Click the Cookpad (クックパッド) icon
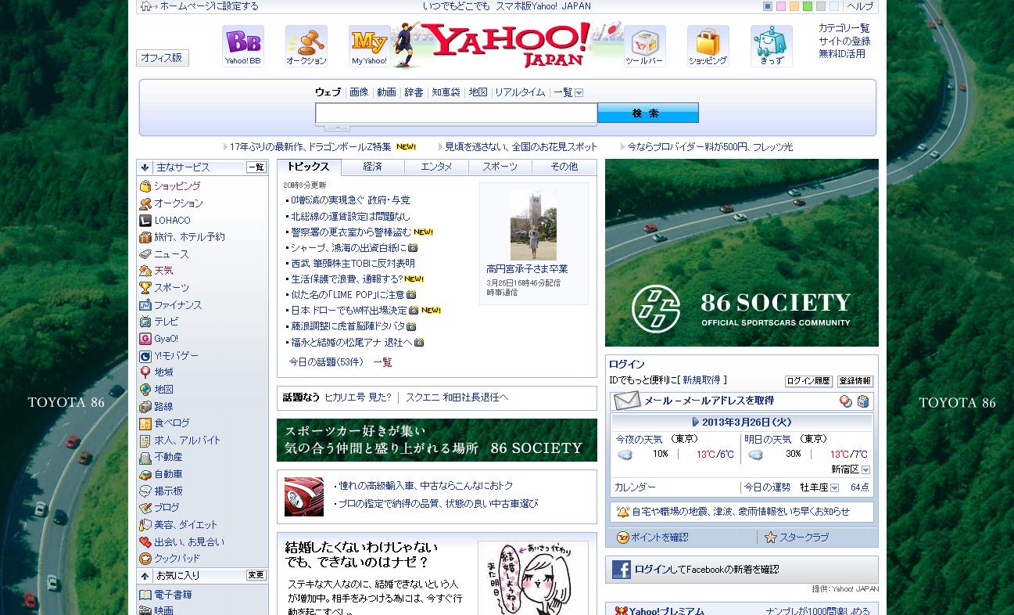Image resolution: width=1014 pixels, height=615 pixels. 145,559
